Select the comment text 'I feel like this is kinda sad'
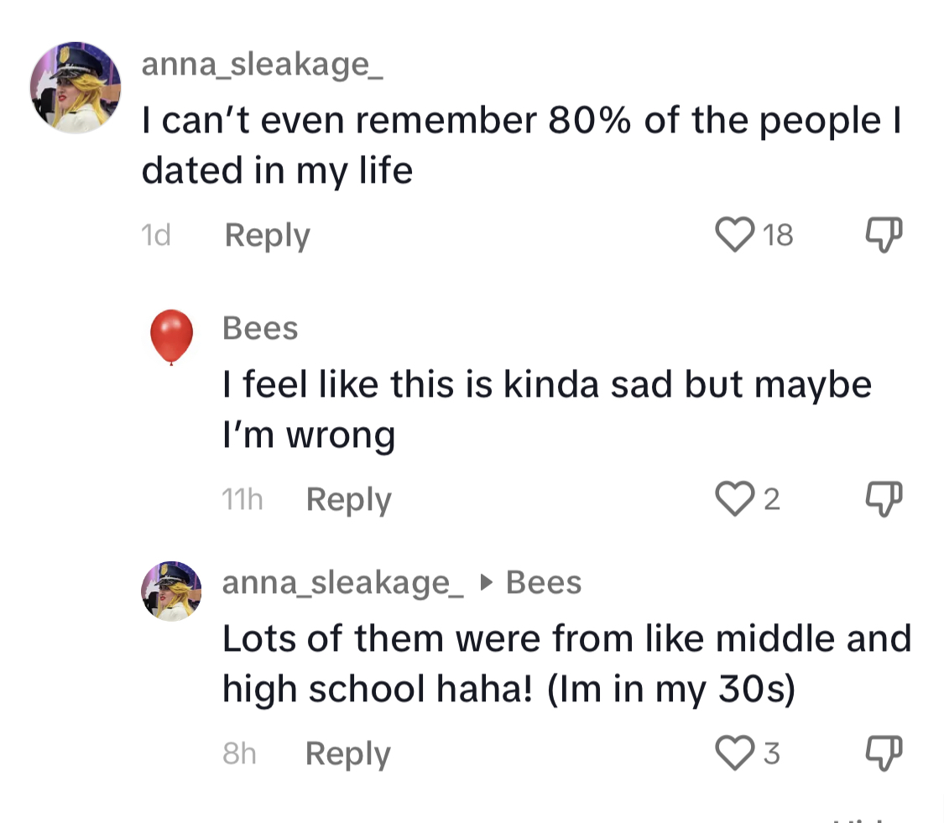 point(447,384)
